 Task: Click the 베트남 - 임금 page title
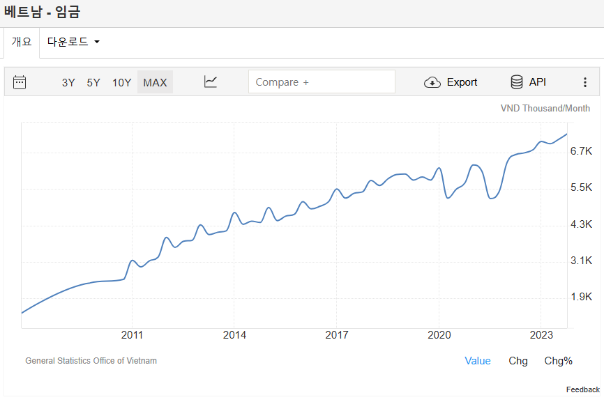coord(42,12)
